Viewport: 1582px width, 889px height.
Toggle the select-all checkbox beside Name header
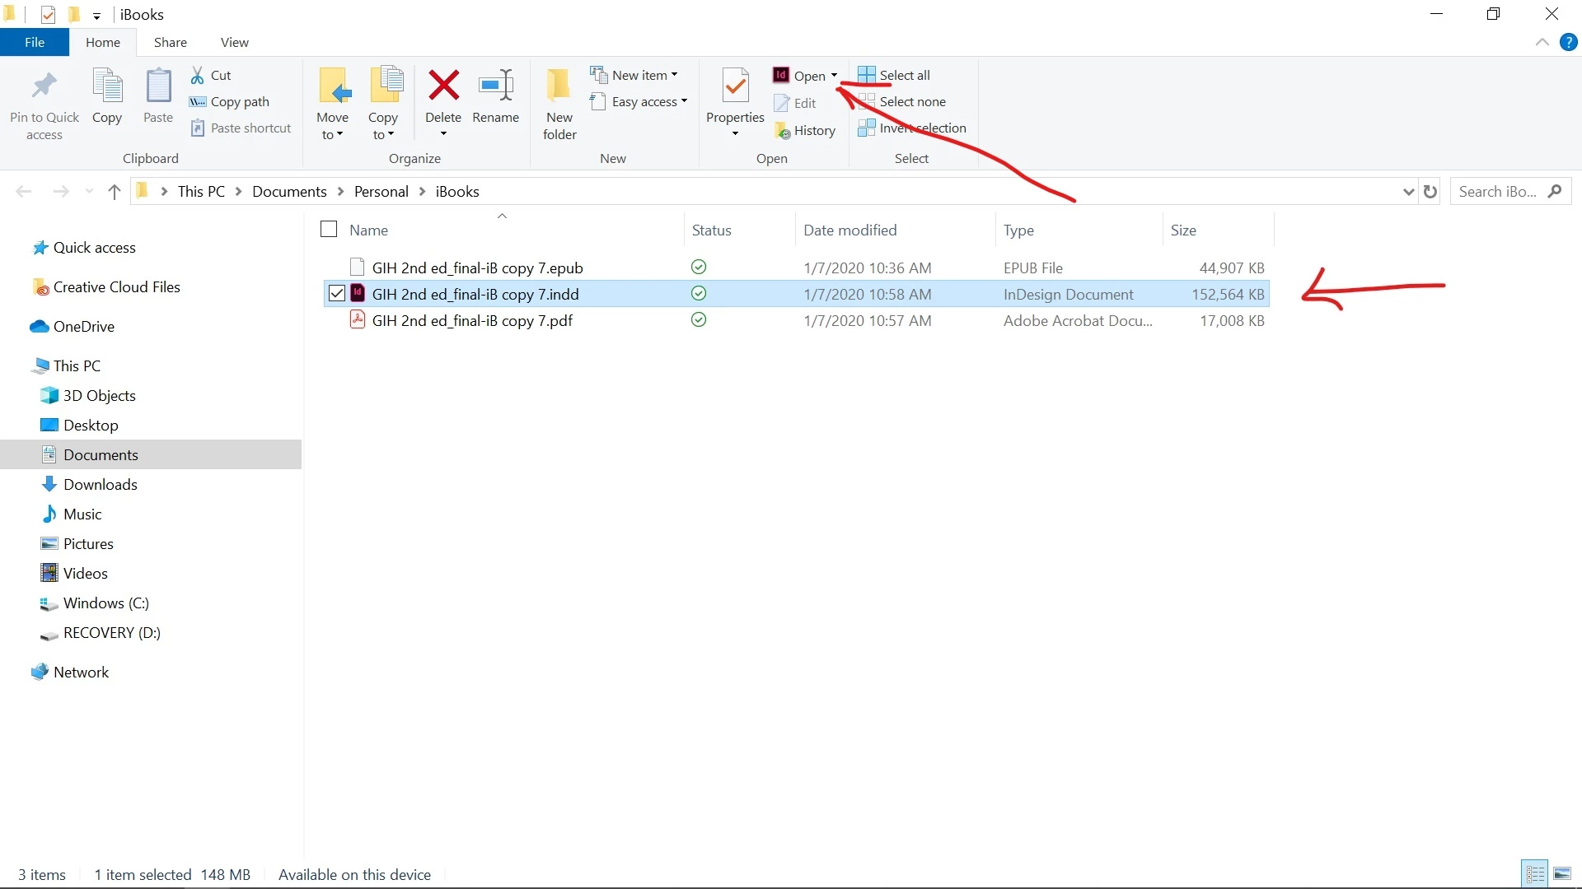329,230
